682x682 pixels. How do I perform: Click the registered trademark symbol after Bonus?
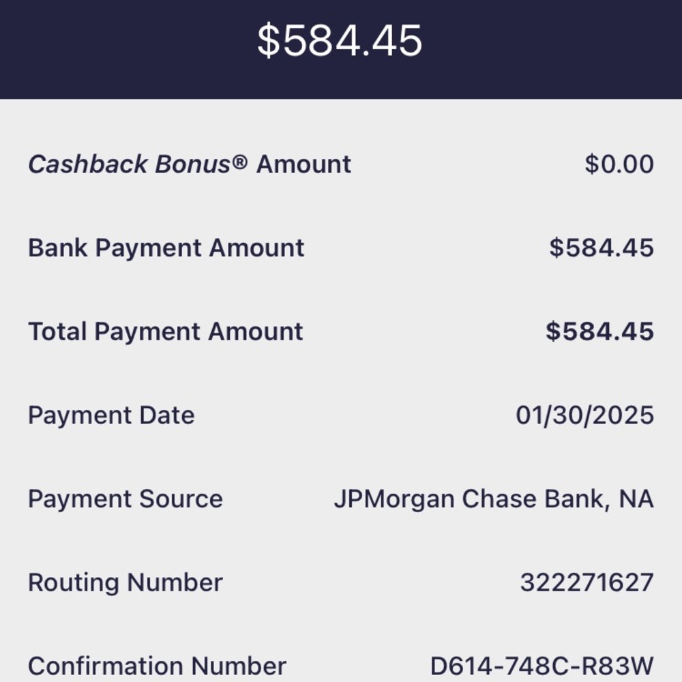point(239,162)
